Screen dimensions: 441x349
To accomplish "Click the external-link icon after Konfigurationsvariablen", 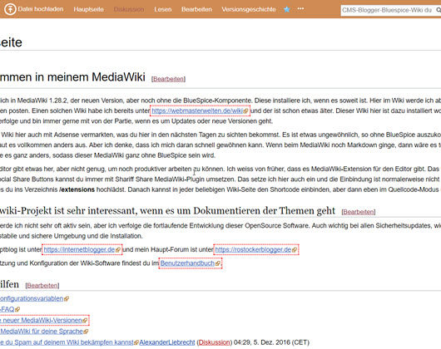I will click(67, 299).
